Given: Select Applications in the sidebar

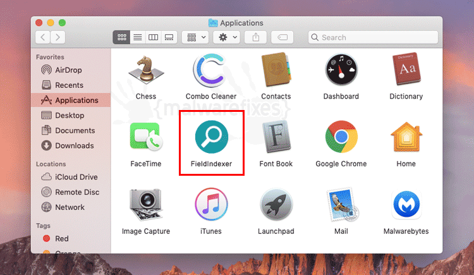Looking at the screenshot, I should (71, 100).
